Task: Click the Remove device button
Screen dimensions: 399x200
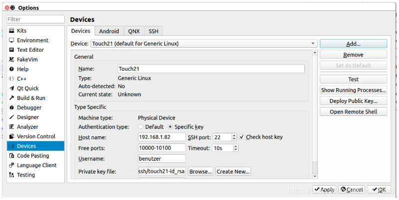Action: click(354, 55)
